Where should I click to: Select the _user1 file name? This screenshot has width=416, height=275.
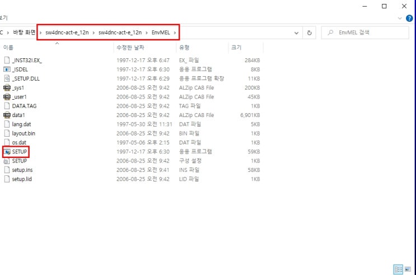pyautogui.click(x=20, y=97)
